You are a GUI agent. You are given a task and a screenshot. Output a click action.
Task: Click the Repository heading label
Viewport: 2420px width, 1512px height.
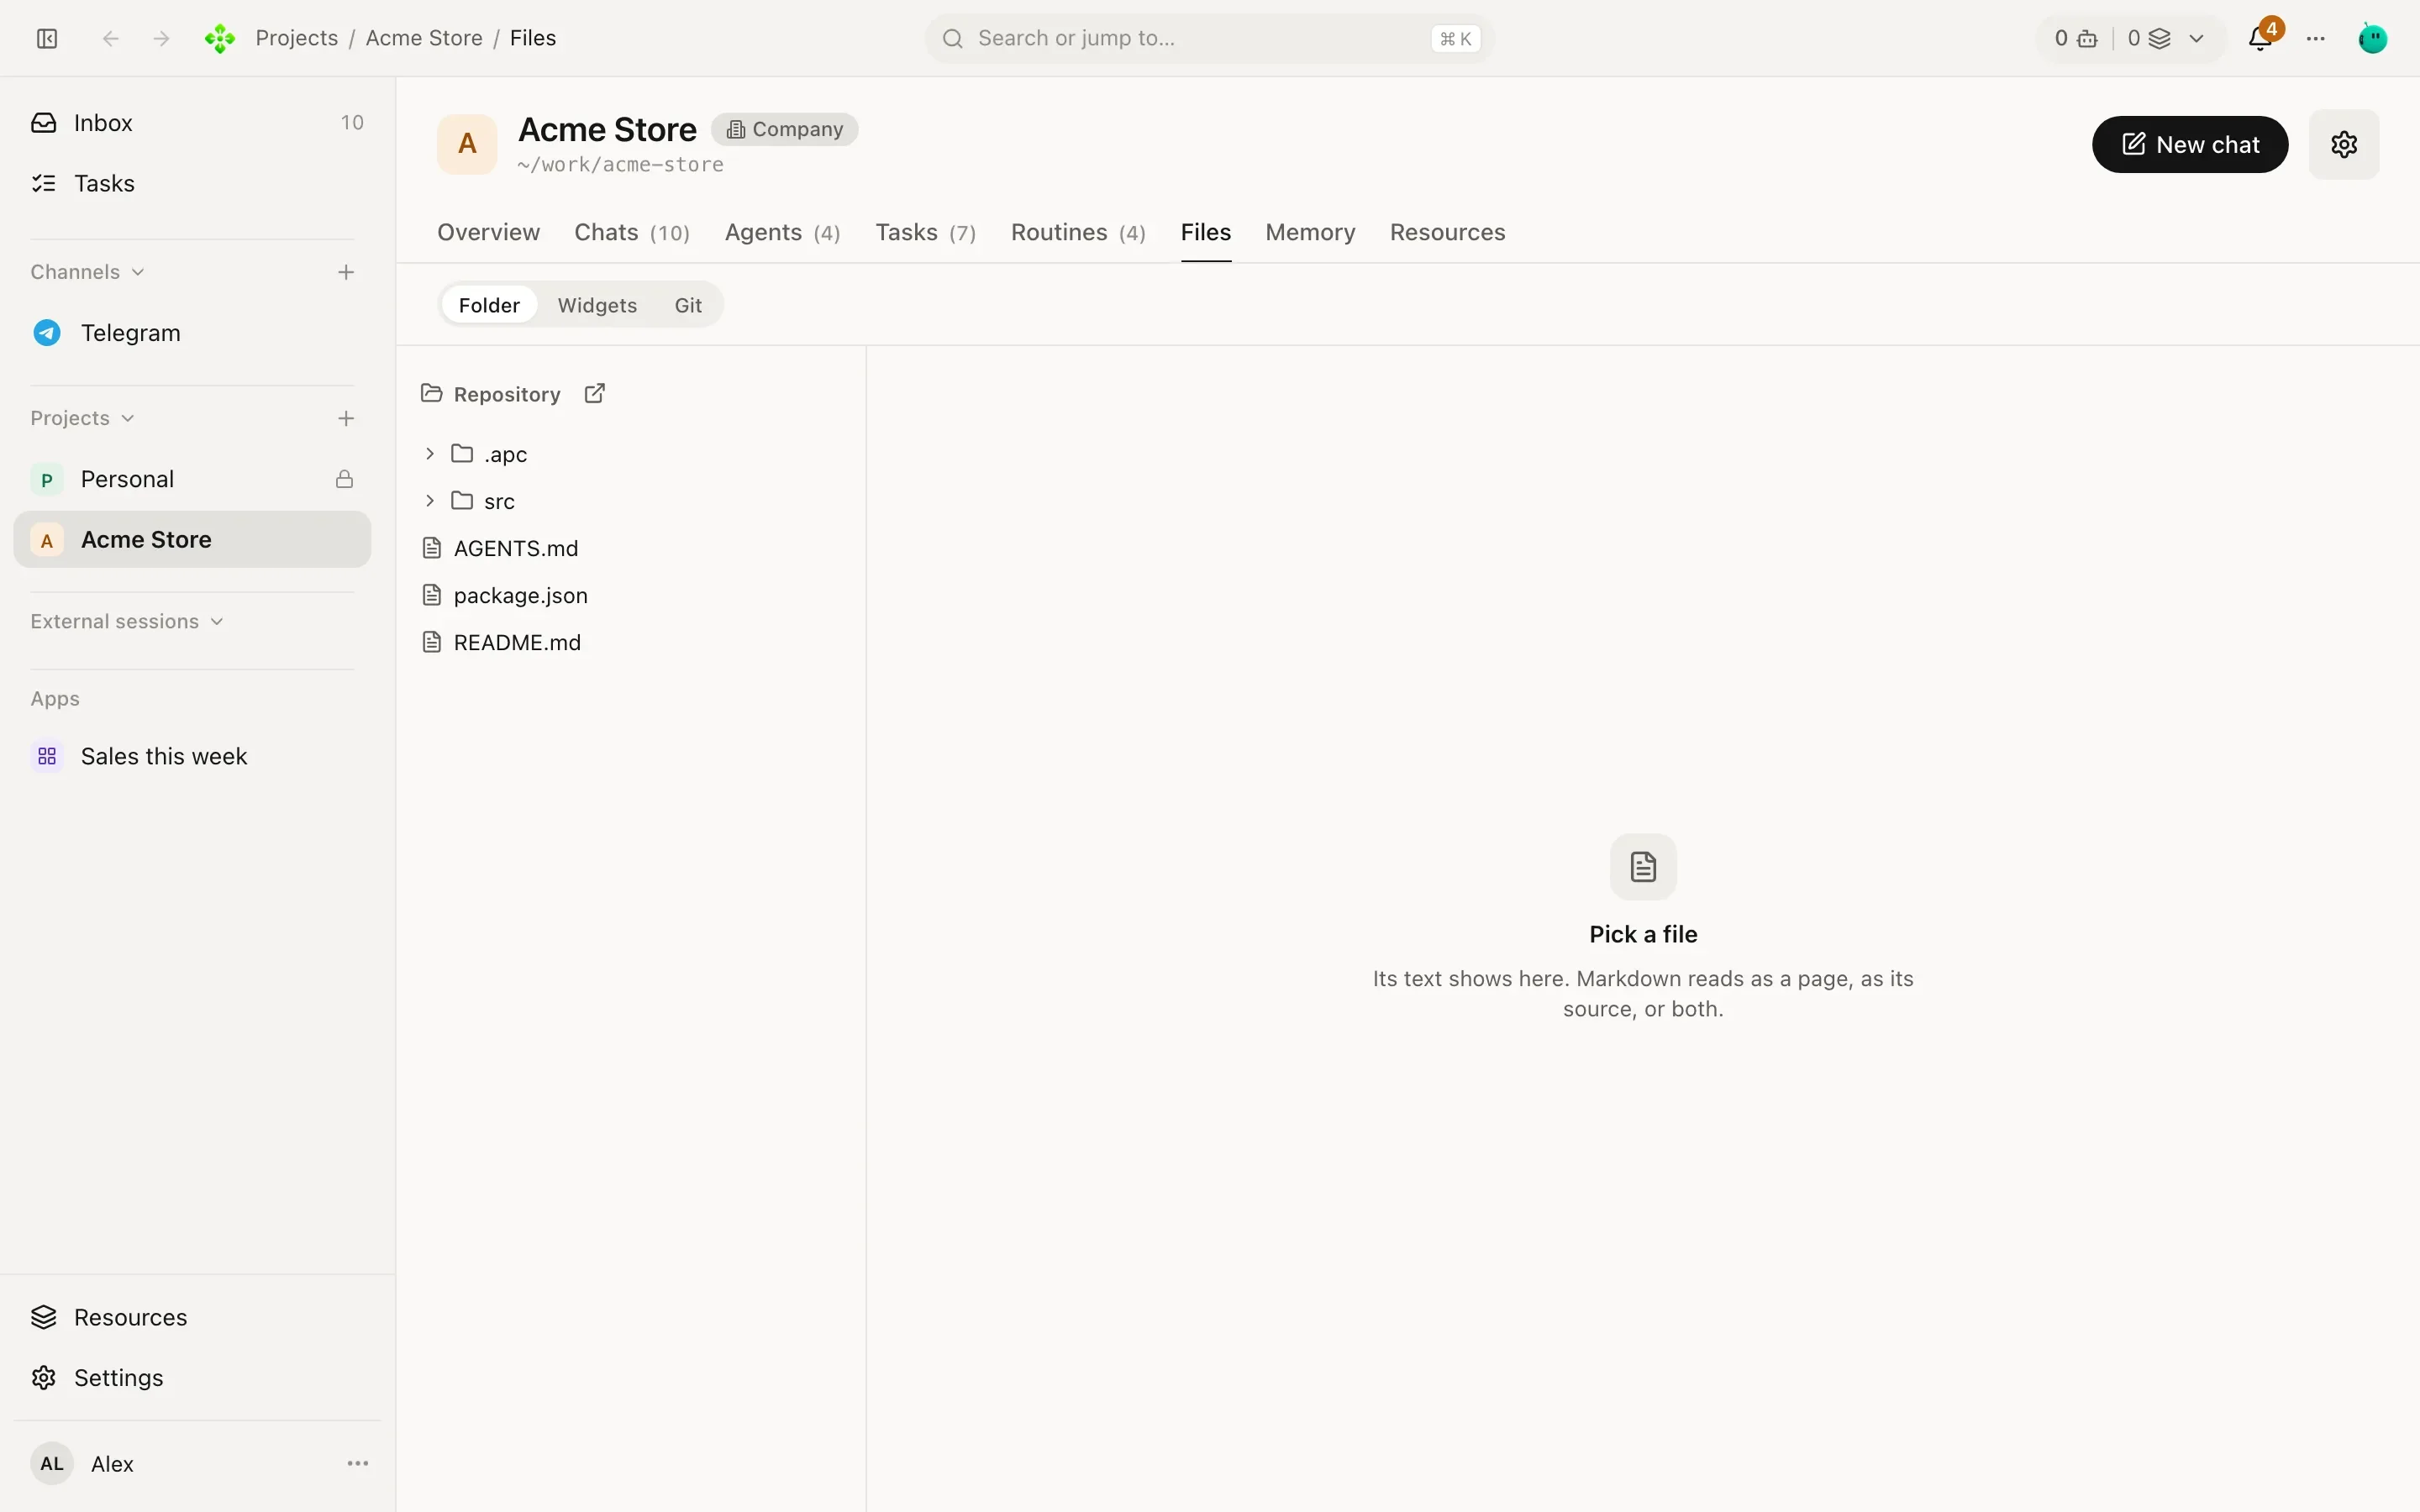coord(507,394)
